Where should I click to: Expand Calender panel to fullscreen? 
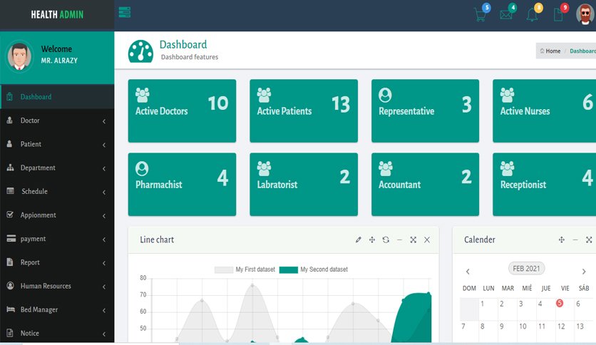[x=589, y=240]
